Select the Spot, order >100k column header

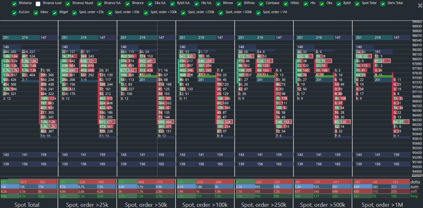coord(205,205)
